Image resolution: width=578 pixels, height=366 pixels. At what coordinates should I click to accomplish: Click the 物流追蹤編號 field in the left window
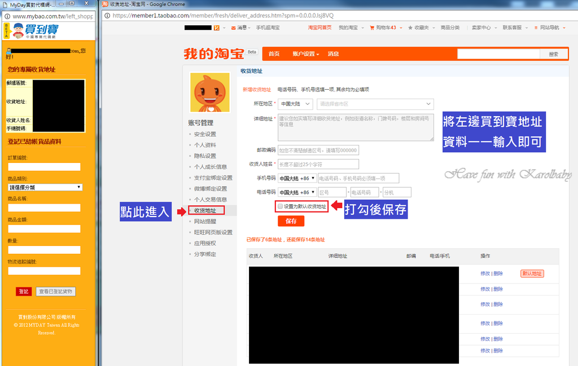click(44, 271)
